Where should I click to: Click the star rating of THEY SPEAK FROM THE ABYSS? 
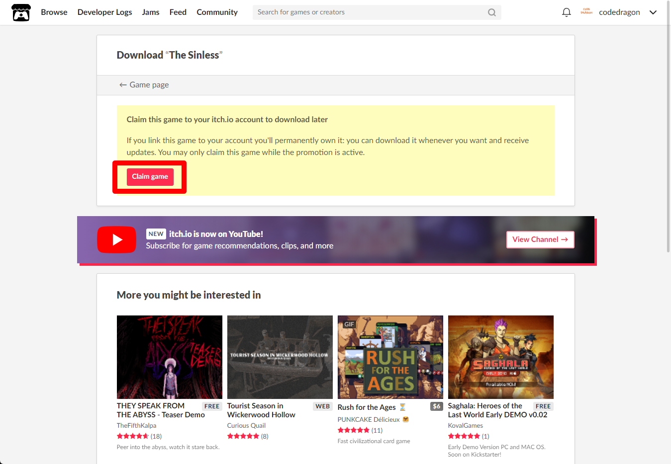tap(133, 436)
